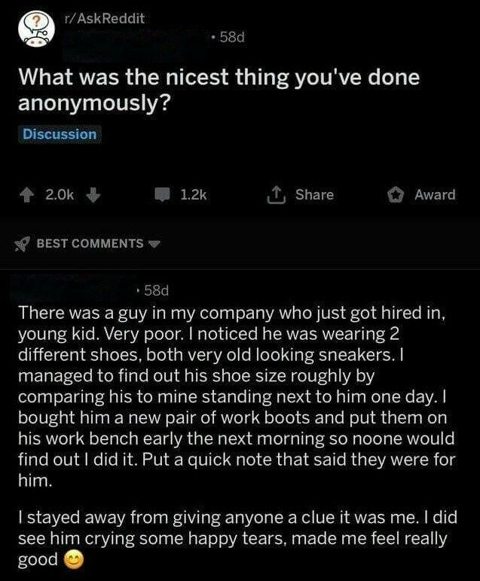This screenshot has height=581, width=480.
Task: Click the 2.0k vote score
Action: pyautogui.click(x=60, y=195)
